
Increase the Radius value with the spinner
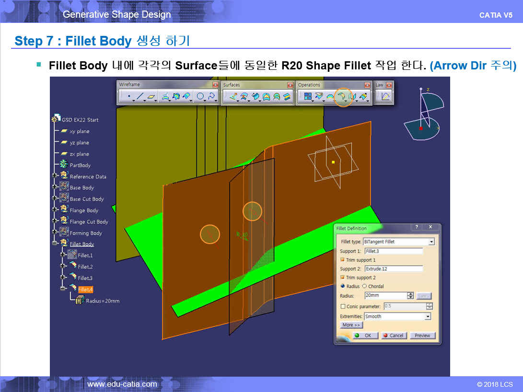410,294
